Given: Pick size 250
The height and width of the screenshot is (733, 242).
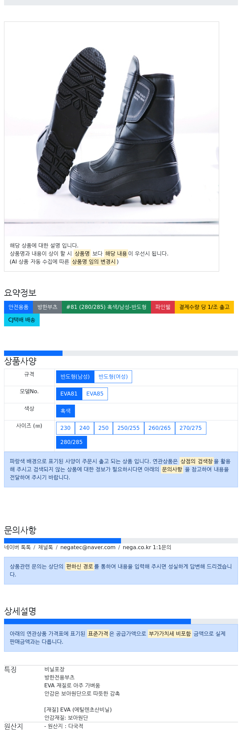Looking at the screenshot, I should coord(104,428).
